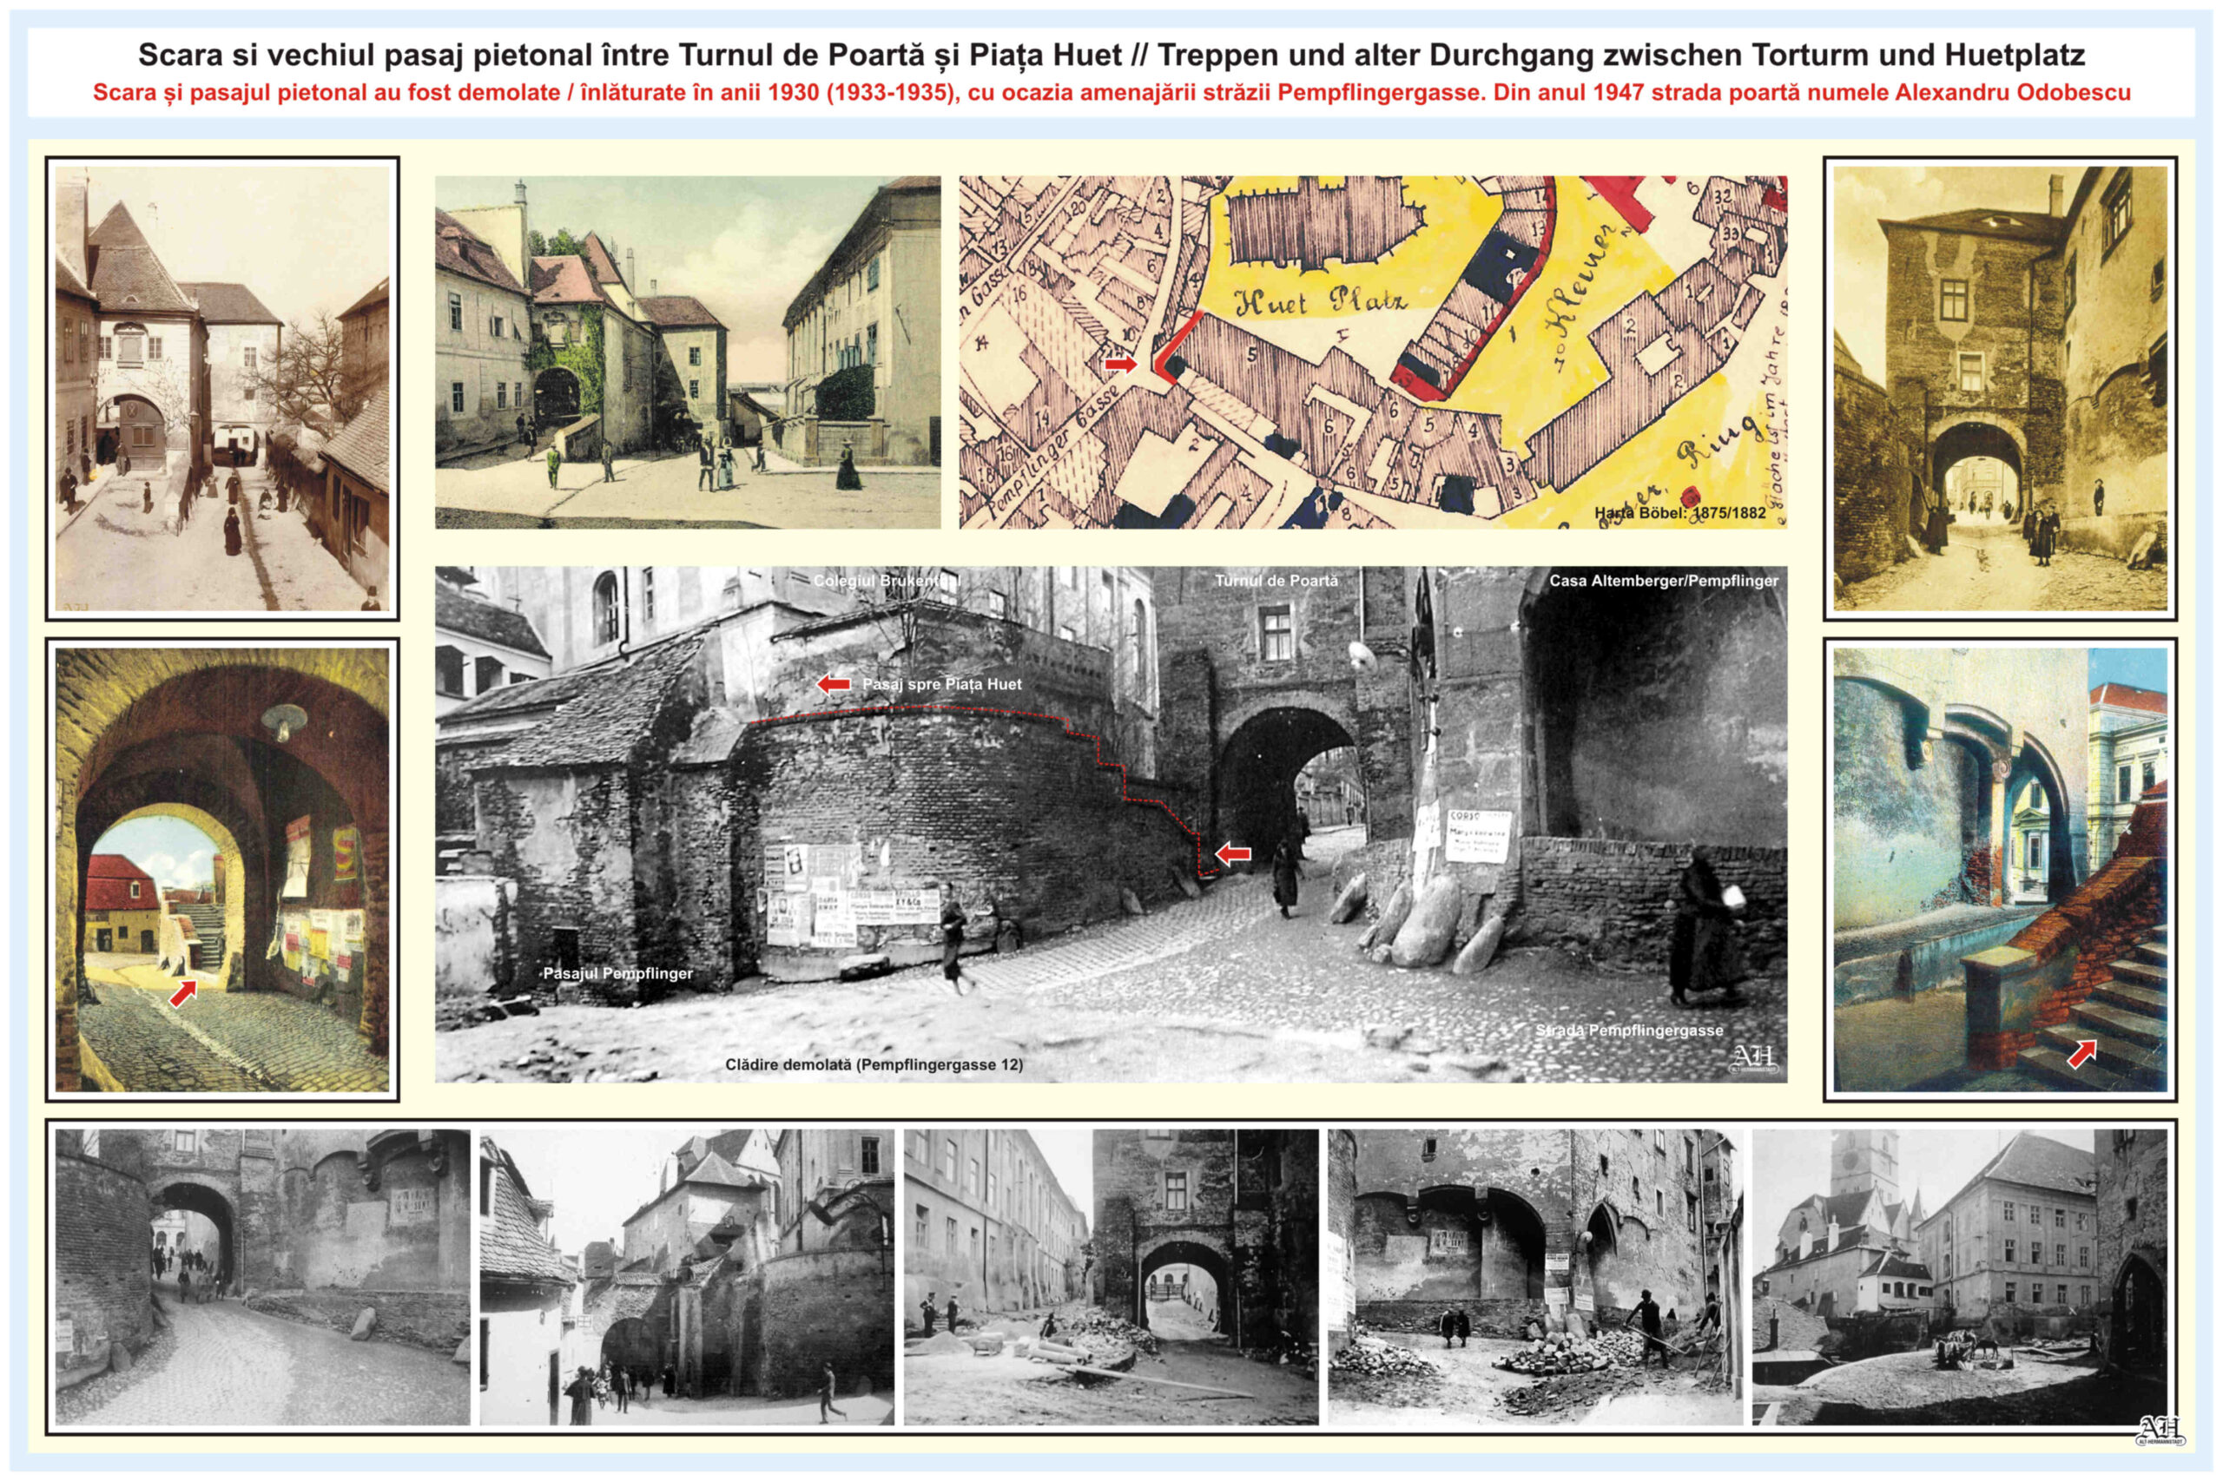Click red arrow on the blue staircase painting
The width and height of the screenshot is (2223, 1481).
[2081, 1053]
